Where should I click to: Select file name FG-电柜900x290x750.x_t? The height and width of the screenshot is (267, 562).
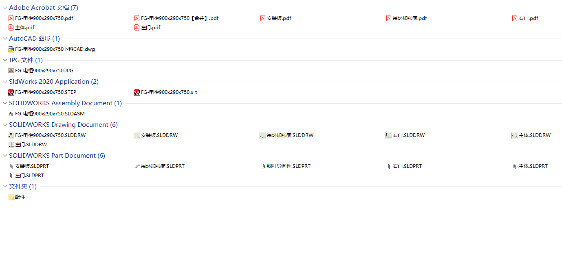point(169,92)
